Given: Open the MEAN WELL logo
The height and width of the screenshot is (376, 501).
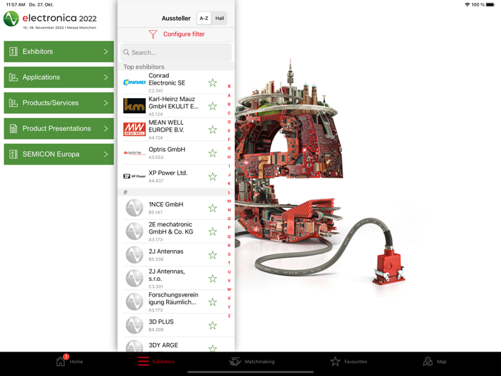Looking at the screenshot, I should 135,129.
